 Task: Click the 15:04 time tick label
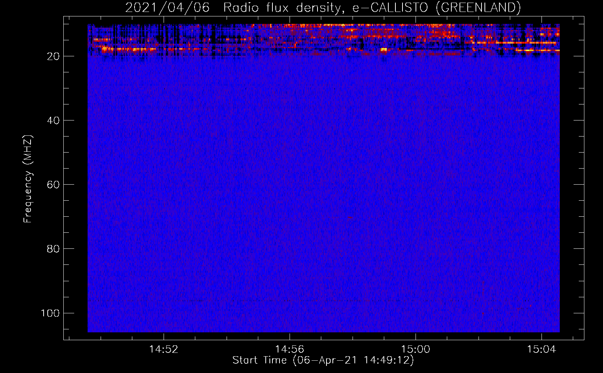click(x=542, y=350)
